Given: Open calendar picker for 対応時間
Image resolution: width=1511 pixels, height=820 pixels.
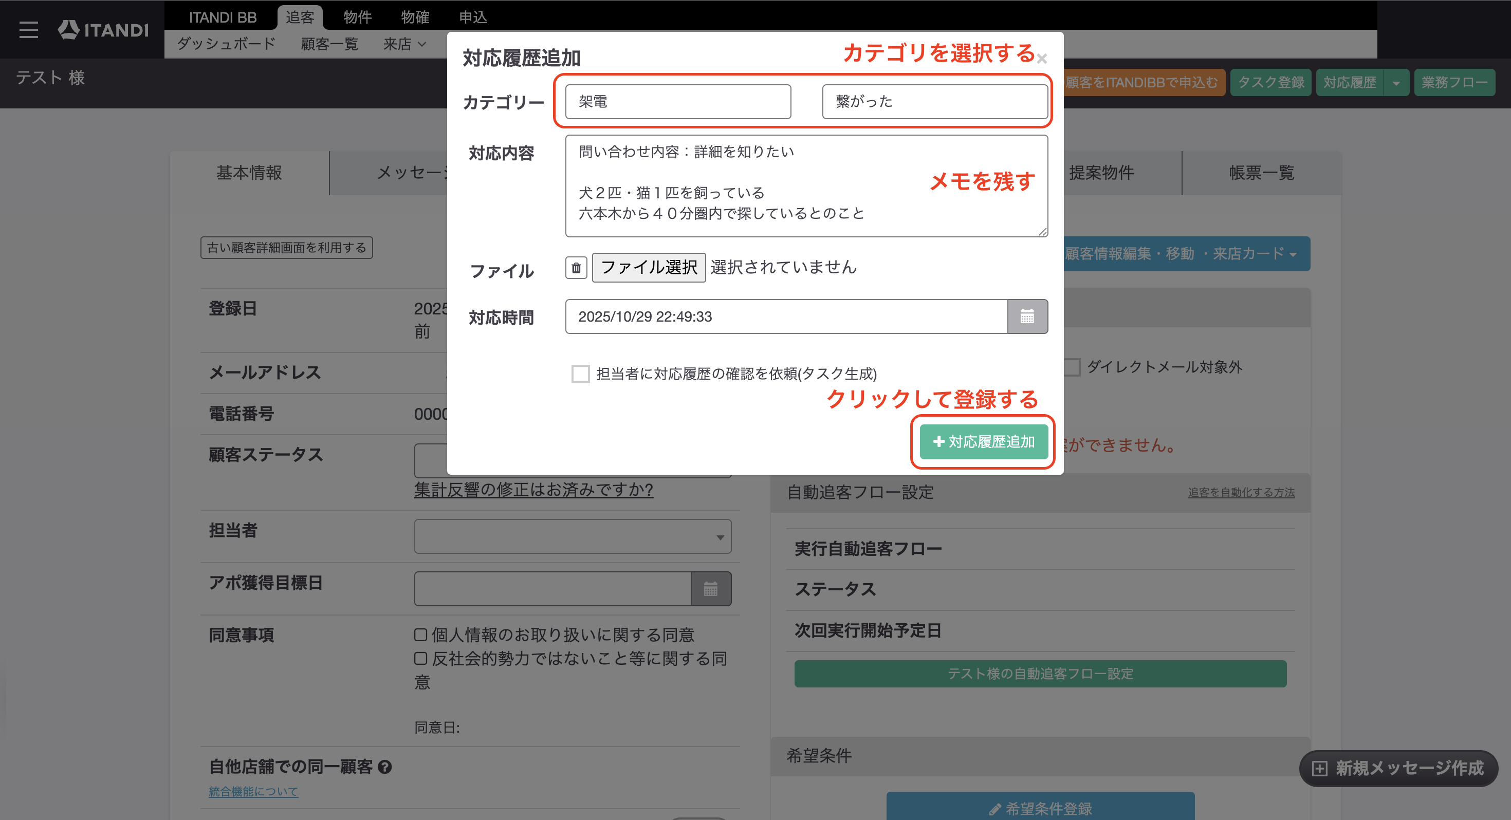Looking at the screenshot, I should click(x=1027, y=316).
